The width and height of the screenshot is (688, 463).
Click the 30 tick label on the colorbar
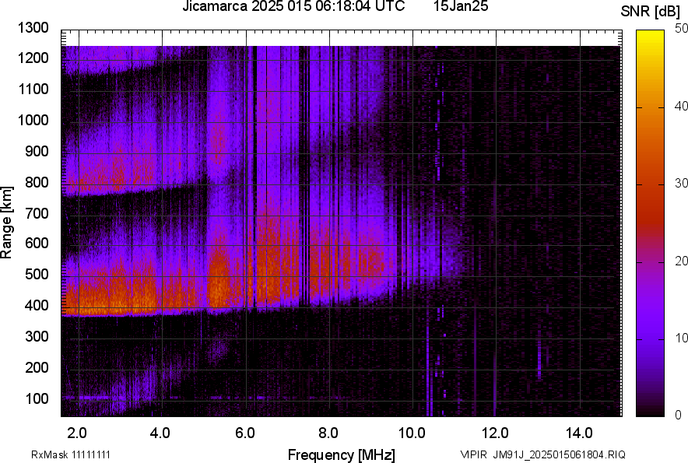click(x=682, y=183)
